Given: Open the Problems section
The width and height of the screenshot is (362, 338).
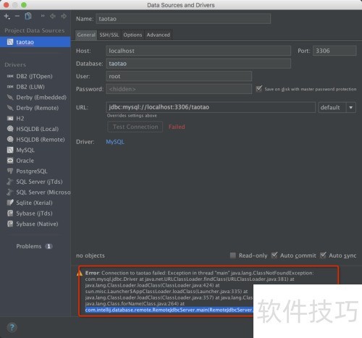Looking at the screenshot, I should [x=34, y=246].
